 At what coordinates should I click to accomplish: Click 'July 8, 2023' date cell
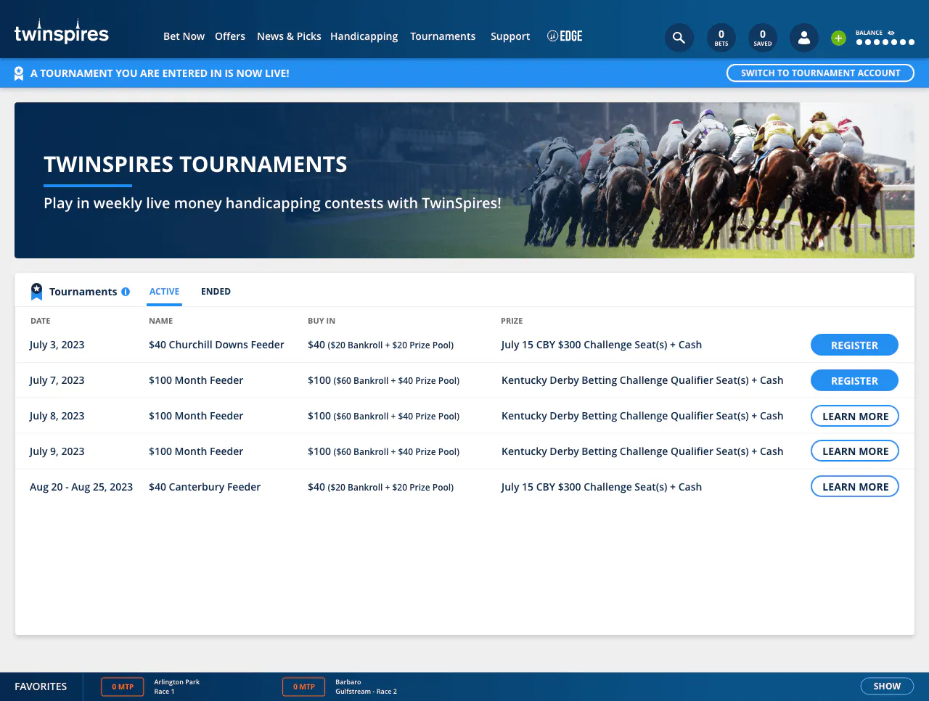tap(57, 416)
